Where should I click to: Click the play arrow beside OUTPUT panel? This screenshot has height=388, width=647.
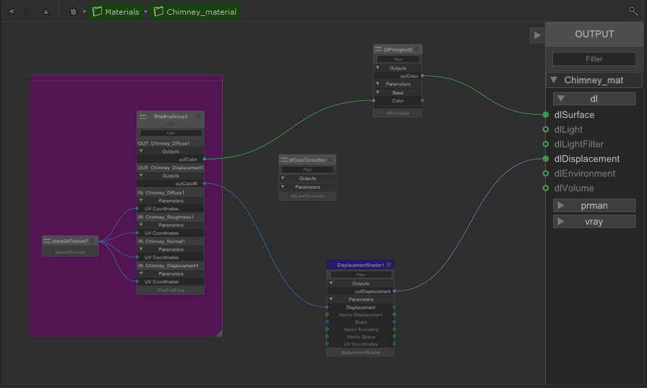point(537,35)
